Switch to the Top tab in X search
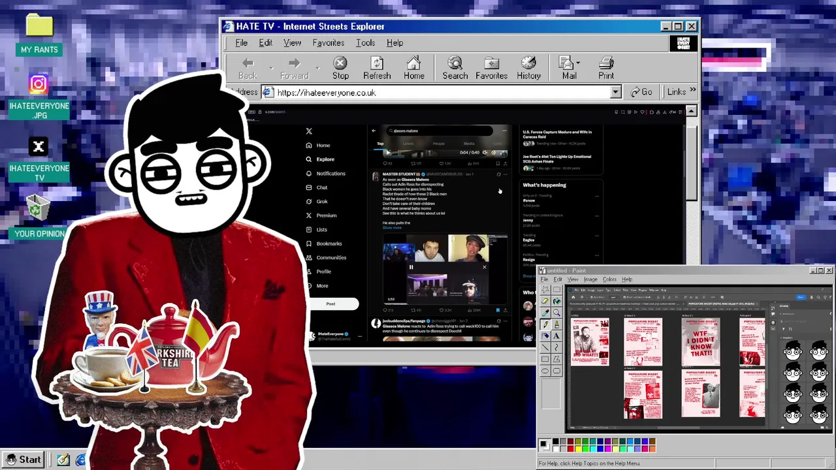Viewport: 836px width, 470px height. click(x=380, y=144)
